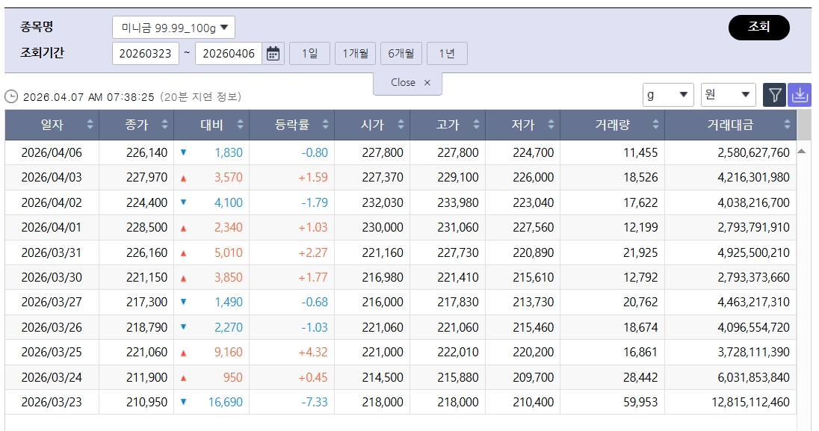This screenshot has height=431, width=819.
Task: Click volume value 28,442
Action: (x=640, y=377)
